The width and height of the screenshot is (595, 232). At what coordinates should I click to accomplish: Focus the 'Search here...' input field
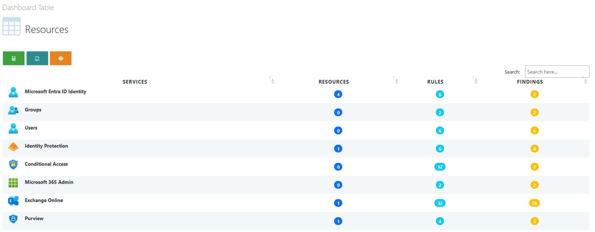click(x=557, y=72)
